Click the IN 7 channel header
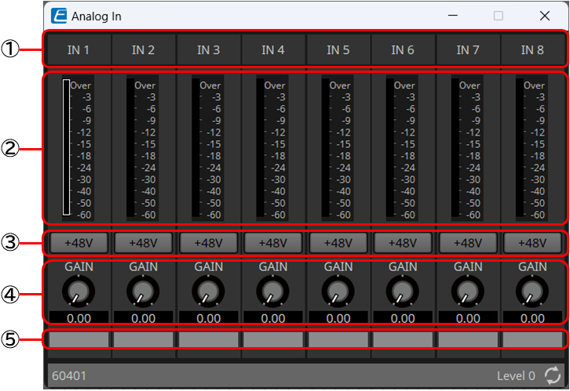 (468, 49)
